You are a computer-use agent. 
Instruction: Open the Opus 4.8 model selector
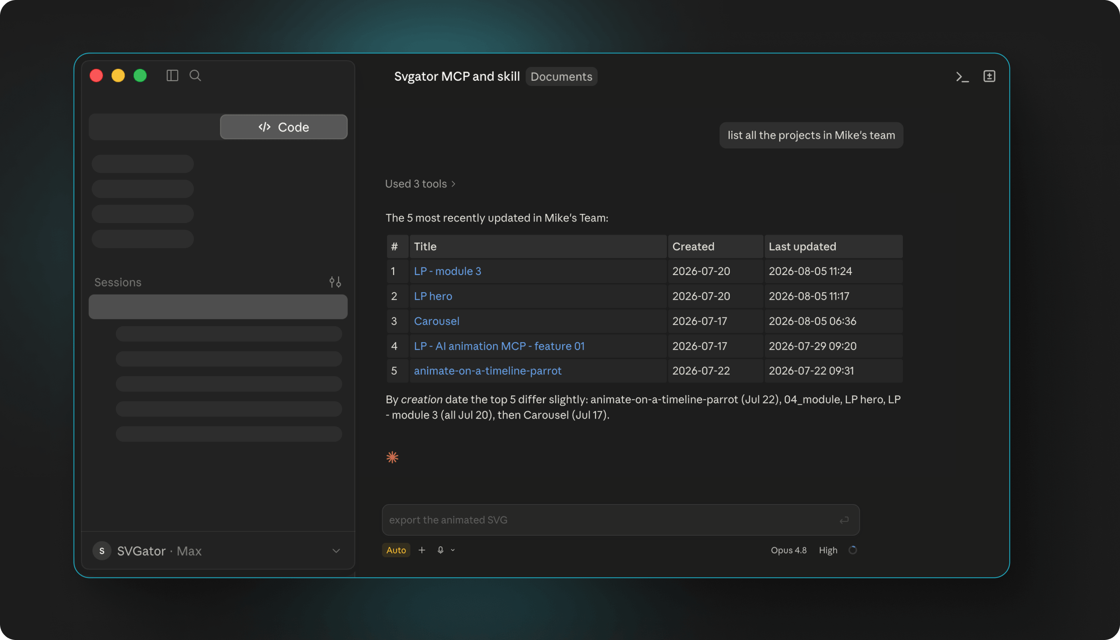click(x=789, y=550)
